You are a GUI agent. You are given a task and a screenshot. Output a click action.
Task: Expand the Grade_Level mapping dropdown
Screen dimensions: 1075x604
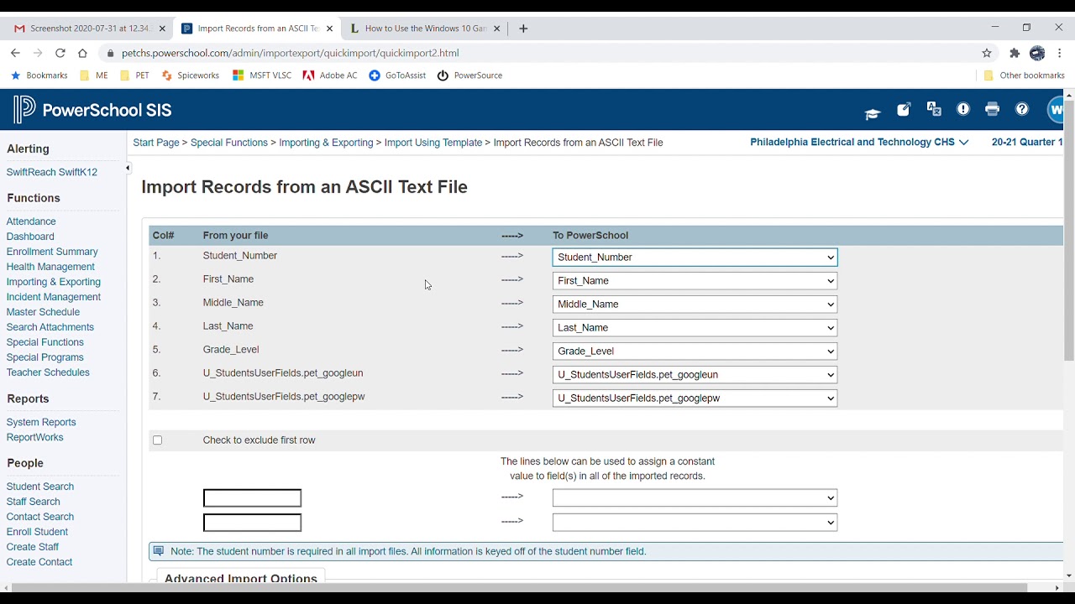(x=695, y=351)
